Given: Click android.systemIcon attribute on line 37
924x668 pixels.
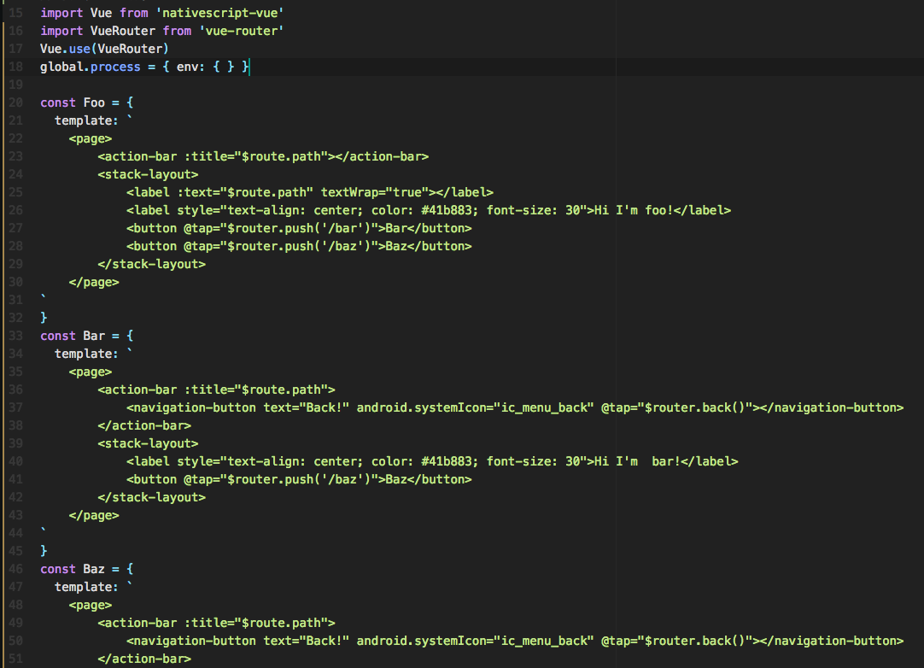Looking at the screenshot, I should (475, 408).
